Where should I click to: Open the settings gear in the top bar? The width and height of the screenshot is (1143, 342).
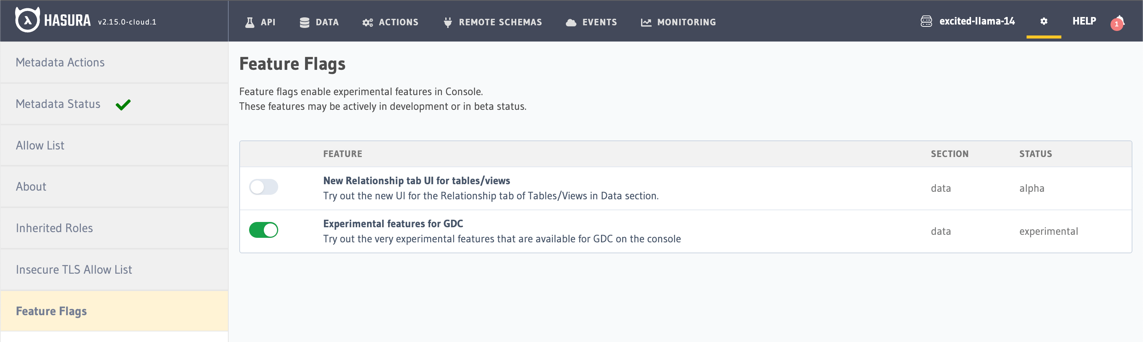coord(1044,21)
